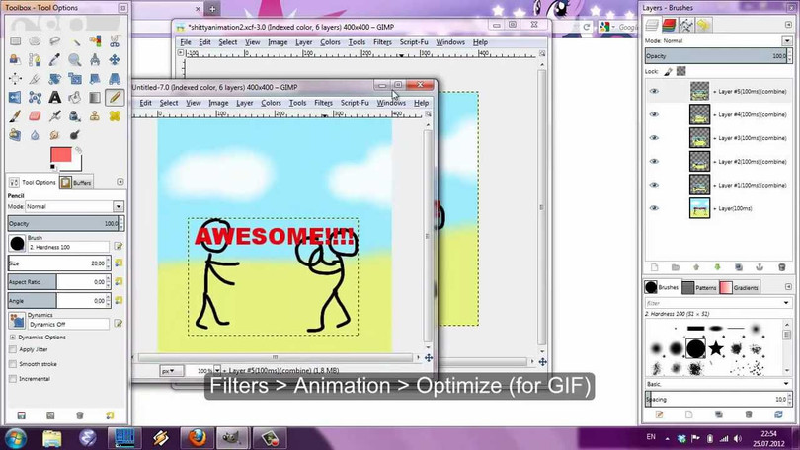800x450 pixels.
Task: Pick the Rectangle Select tool
Action: click(x=15, y=40)
